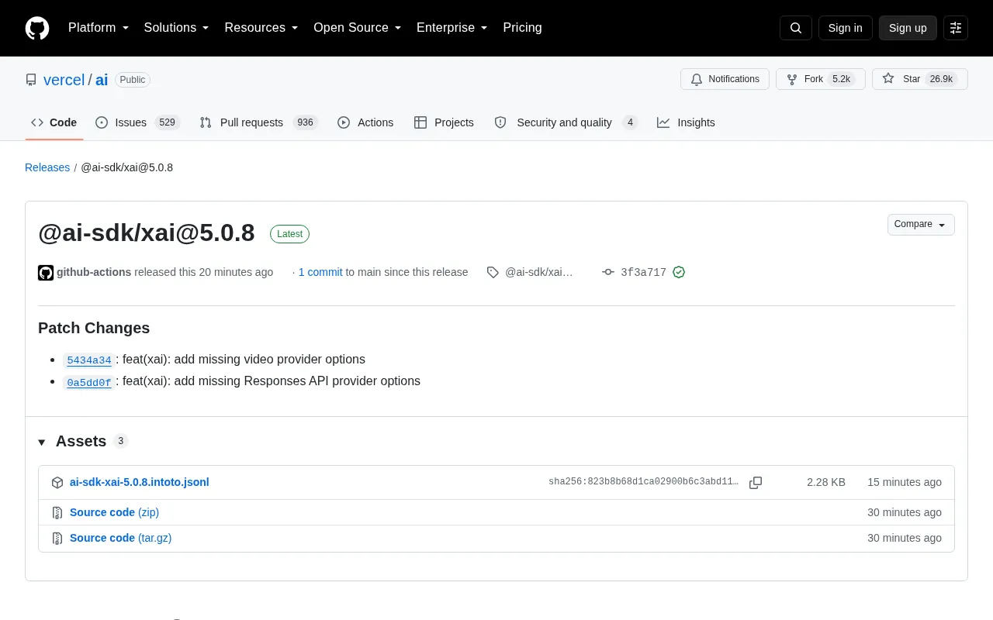Click the package icon beside intoto.jsonl asset

[x=57, y=482]
